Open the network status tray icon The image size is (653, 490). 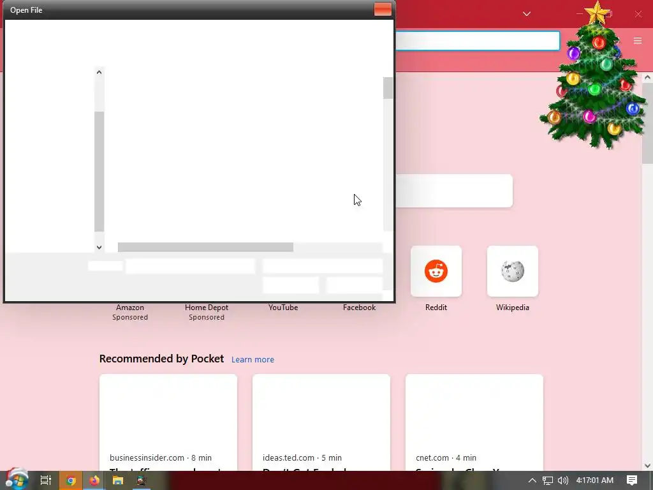click(x=548, y=480)
